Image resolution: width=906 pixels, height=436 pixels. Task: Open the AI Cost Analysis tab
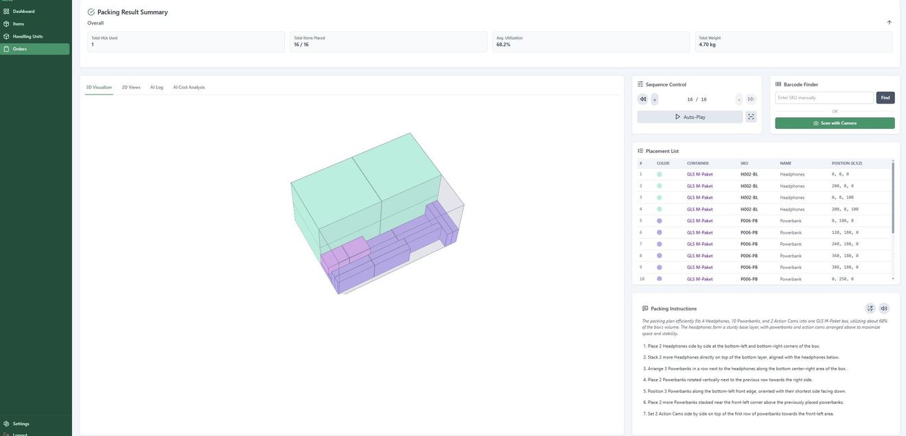click(x=189, y=87)
